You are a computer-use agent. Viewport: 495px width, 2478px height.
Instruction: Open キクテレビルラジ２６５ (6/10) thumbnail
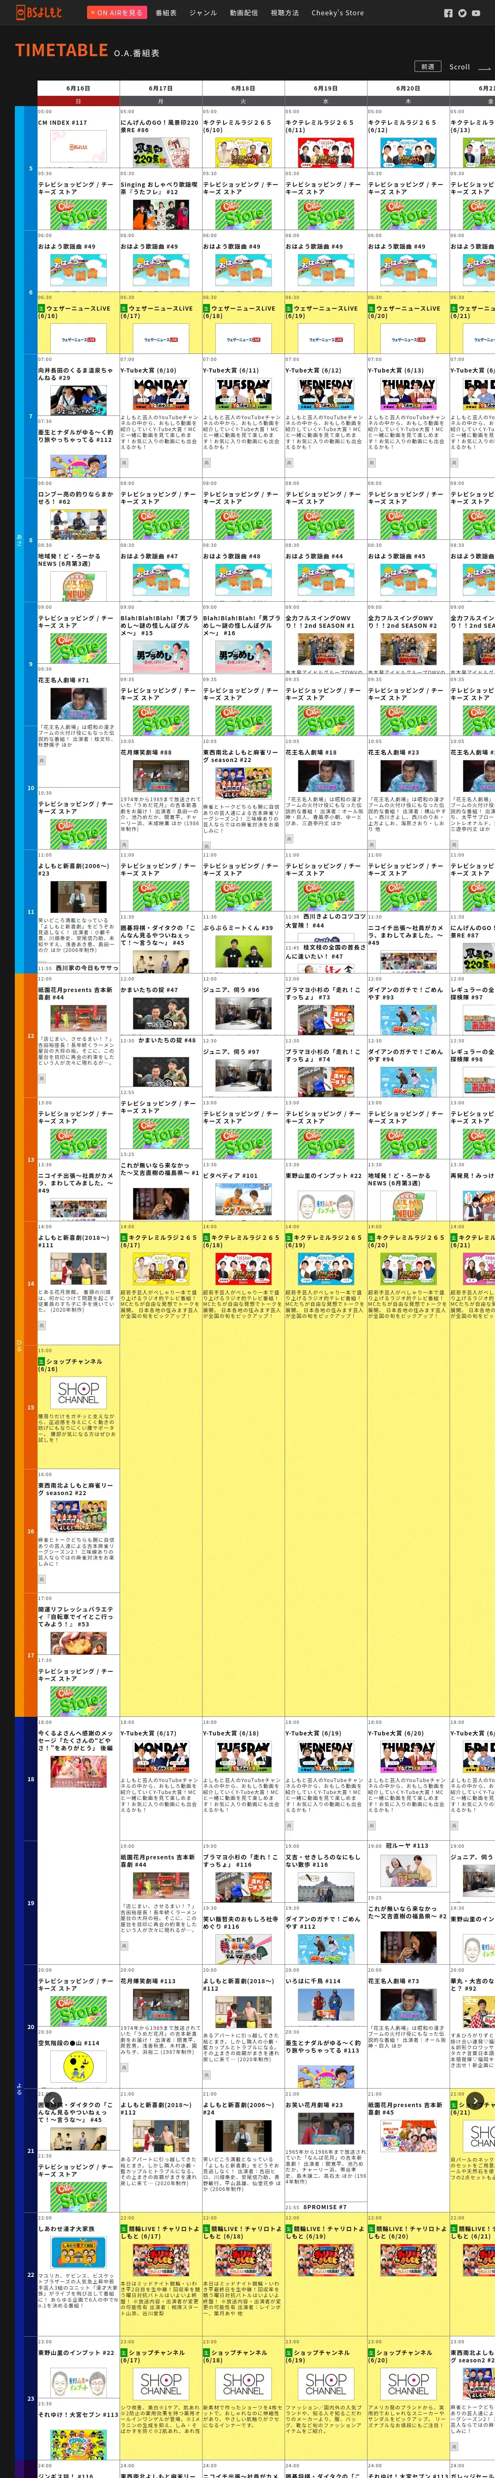[x=243, y=152]
